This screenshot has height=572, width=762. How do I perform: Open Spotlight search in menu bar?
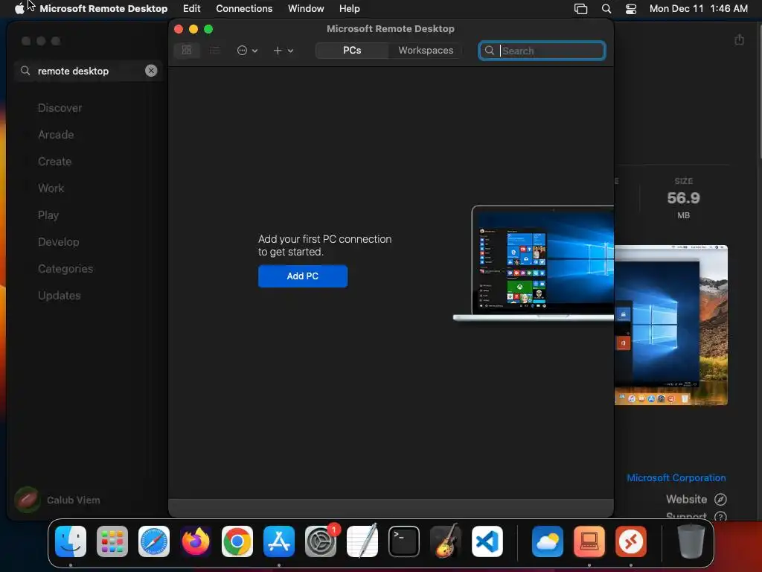click(x=606, y=8)
